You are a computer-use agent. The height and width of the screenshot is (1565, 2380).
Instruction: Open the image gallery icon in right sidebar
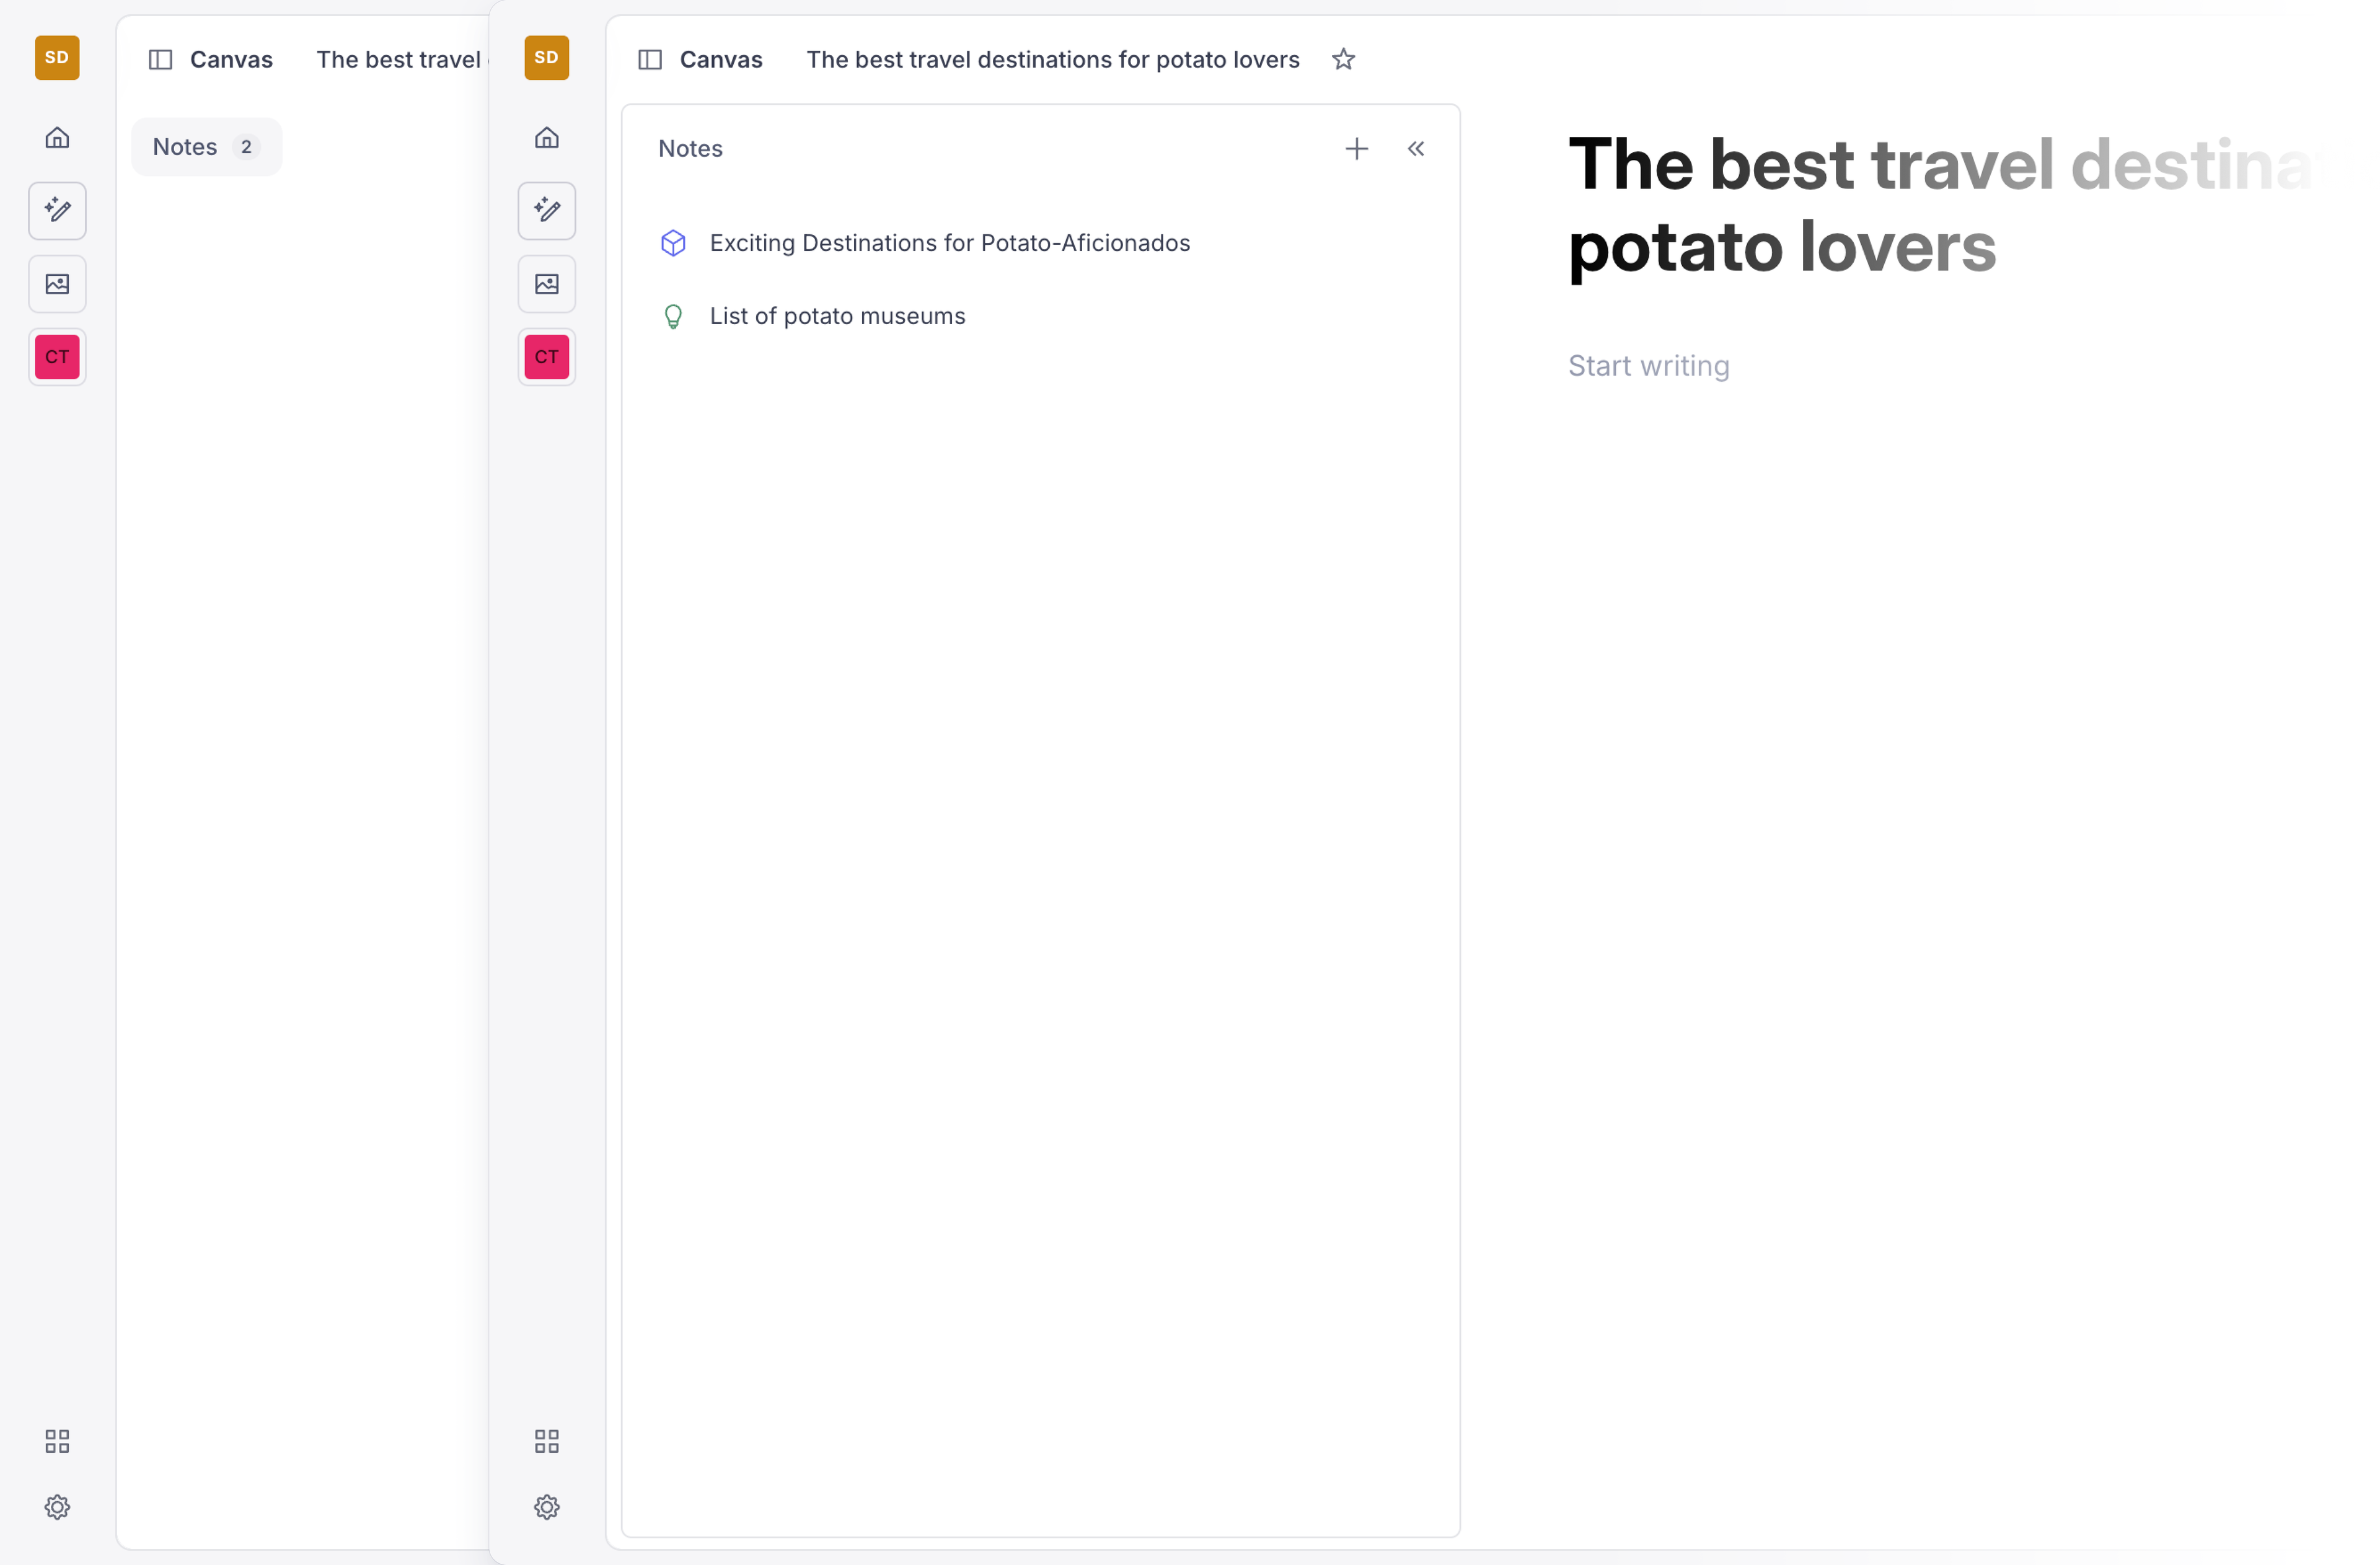pyautogui.click(x=546, y=284)
